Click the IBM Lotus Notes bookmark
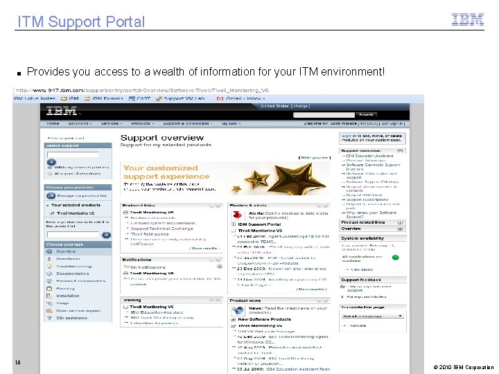 point(35,98)
